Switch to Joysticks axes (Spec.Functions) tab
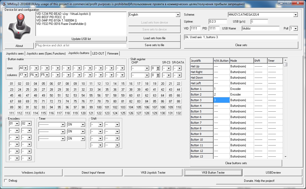The image size is (306, 189). point(46,54)
